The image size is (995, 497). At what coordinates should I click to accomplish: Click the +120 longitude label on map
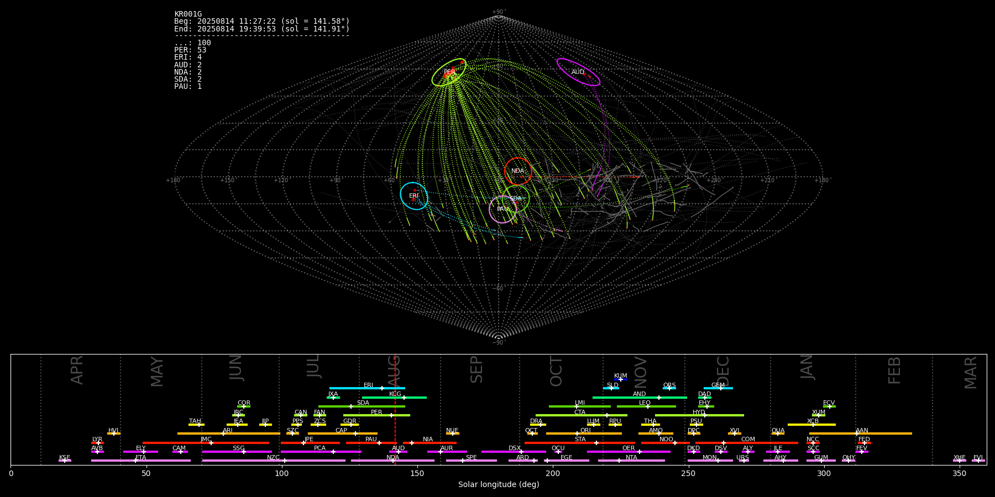(x=281, y=180)
